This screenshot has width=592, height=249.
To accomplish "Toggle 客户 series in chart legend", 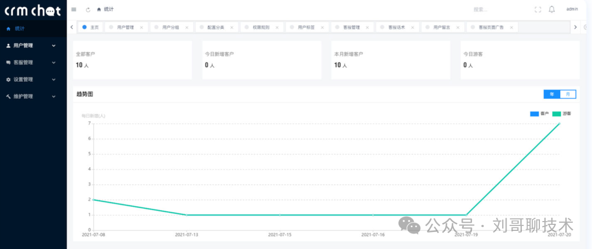I will (x=539, y=114).
